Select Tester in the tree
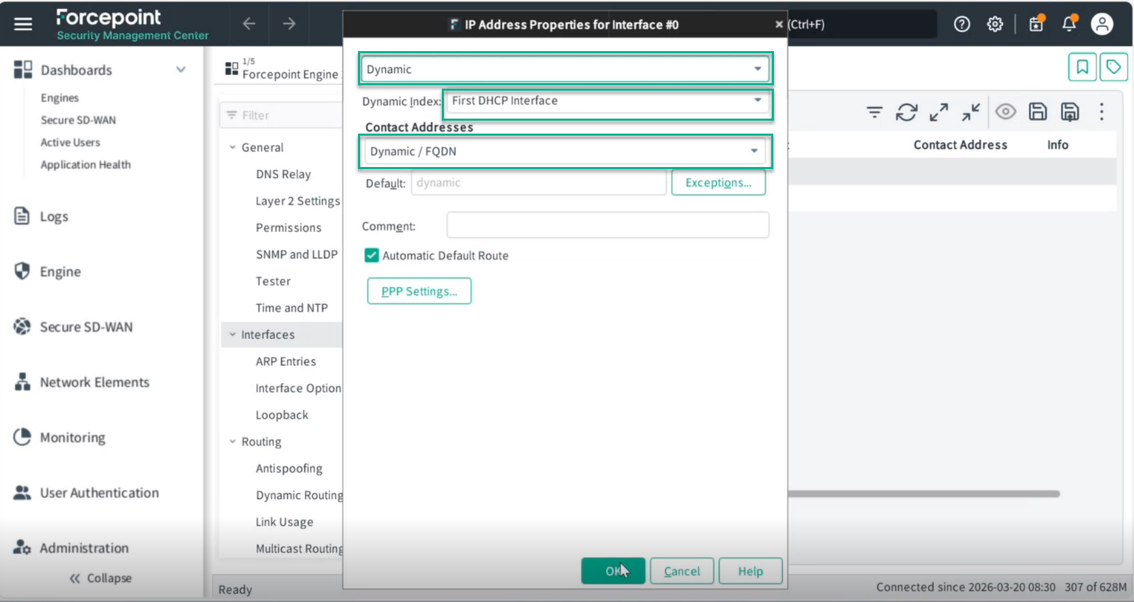 coord(273,281)
